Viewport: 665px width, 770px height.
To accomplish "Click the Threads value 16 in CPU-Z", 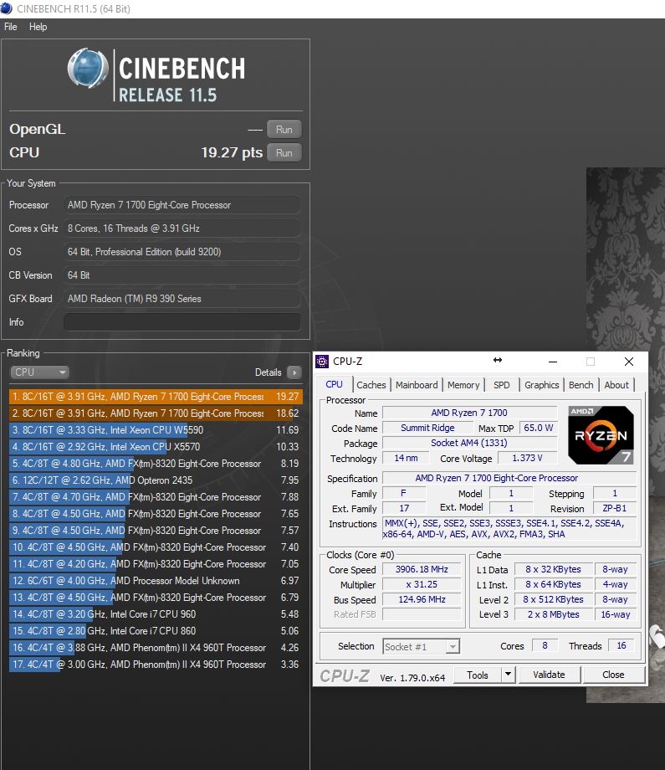I will click(622, 646).
